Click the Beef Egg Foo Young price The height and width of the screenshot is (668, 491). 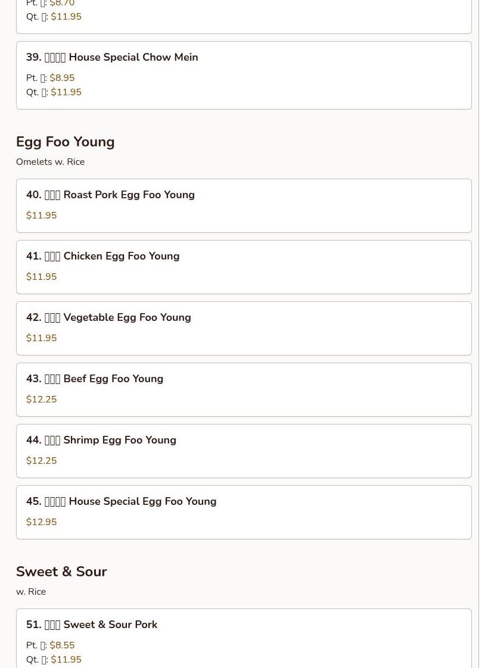pyautogui.click(x=41, y=399)
